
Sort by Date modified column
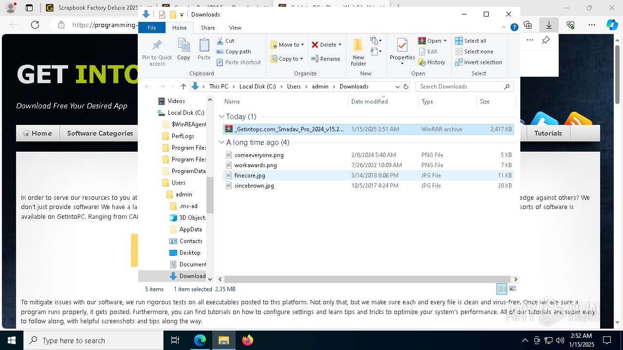click(383, 102)
